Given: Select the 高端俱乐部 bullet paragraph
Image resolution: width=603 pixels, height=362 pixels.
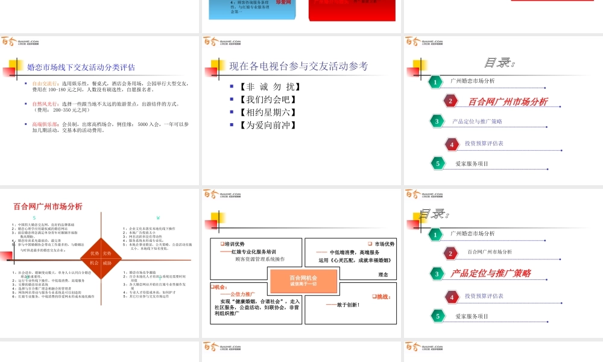Looking at the screenshot, I should coord(111,127).
